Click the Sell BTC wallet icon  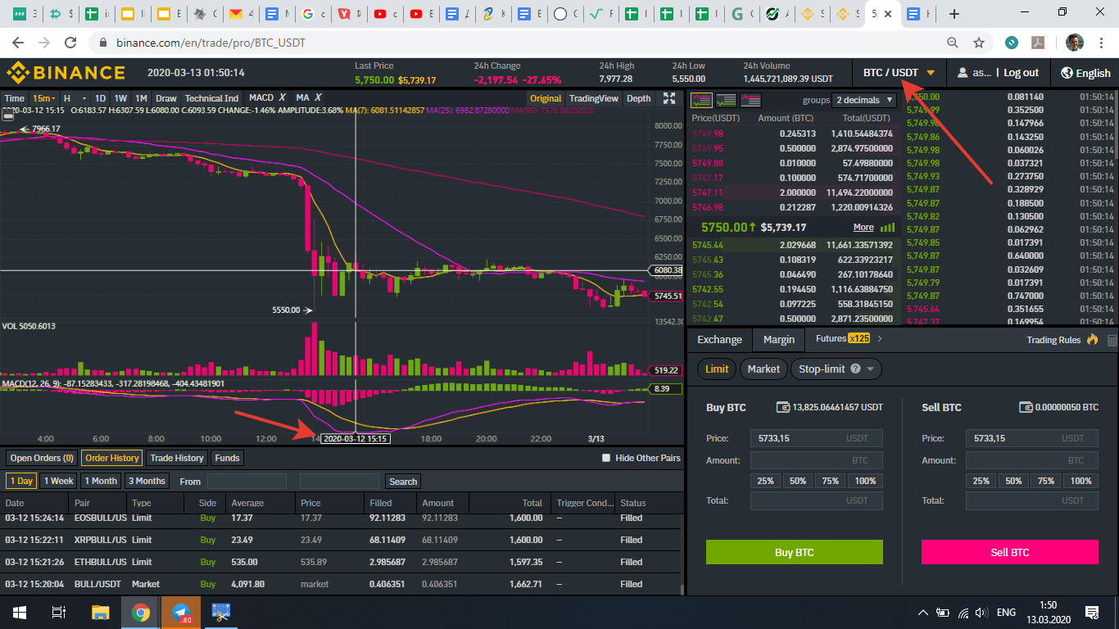(x=1026, y=407)
